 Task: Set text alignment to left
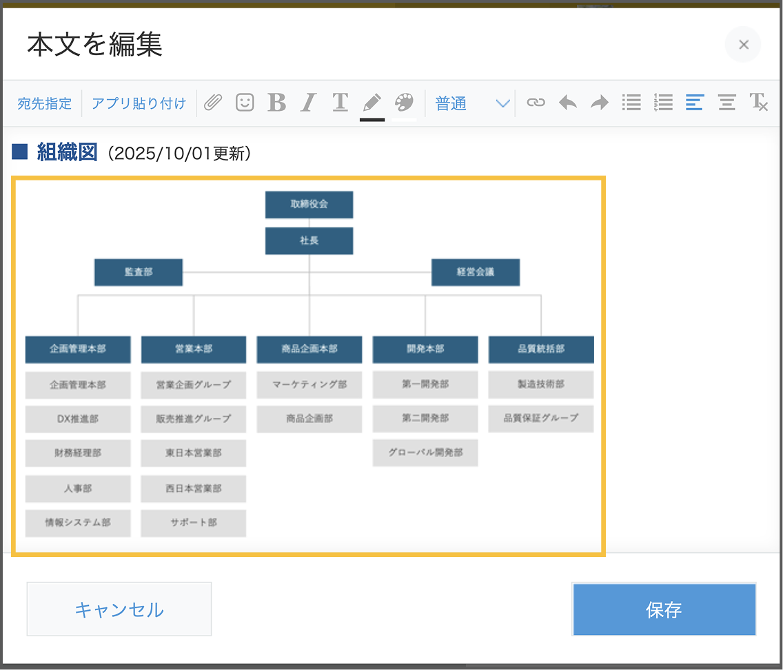tap(695, 102)
